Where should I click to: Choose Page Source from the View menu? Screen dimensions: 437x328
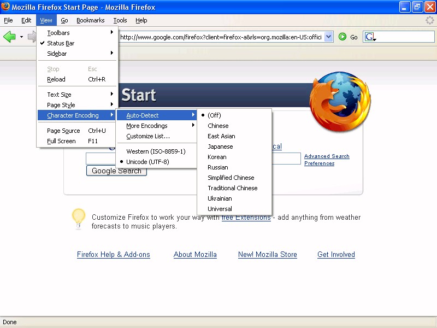77,131
